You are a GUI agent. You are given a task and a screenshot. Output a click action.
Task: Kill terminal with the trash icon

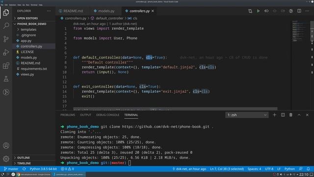click(x=291, y=115)
